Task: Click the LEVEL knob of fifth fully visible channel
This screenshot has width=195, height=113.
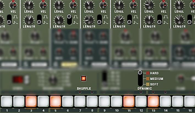Action: click(149, 5)
